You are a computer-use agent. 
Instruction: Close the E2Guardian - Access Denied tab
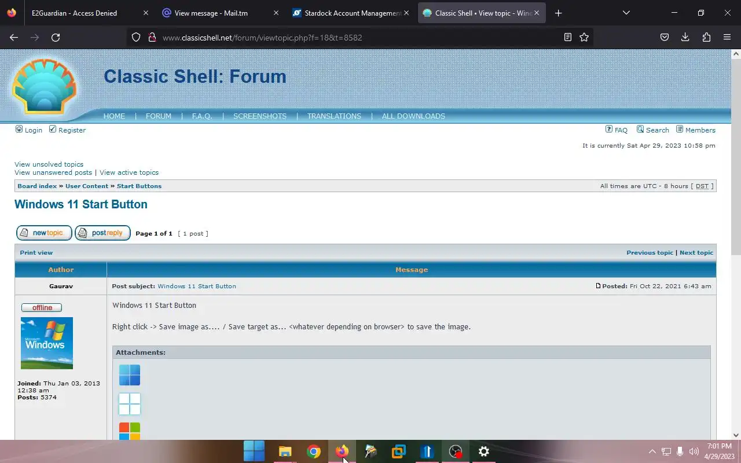click(145, 13)
